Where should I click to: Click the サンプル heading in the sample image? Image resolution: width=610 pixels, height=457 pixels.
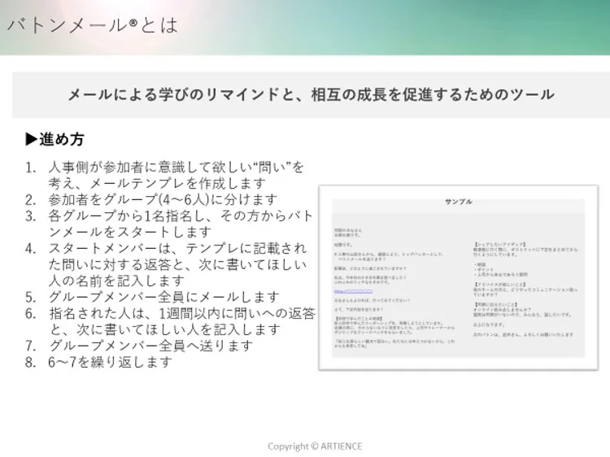coord(458,202)
